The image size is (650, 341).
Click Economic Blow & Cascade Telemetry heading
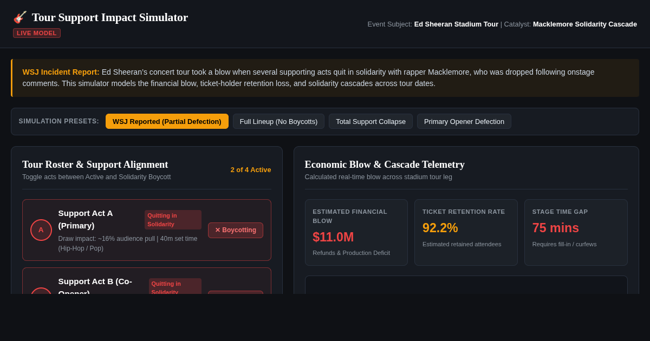click(385, 165)
